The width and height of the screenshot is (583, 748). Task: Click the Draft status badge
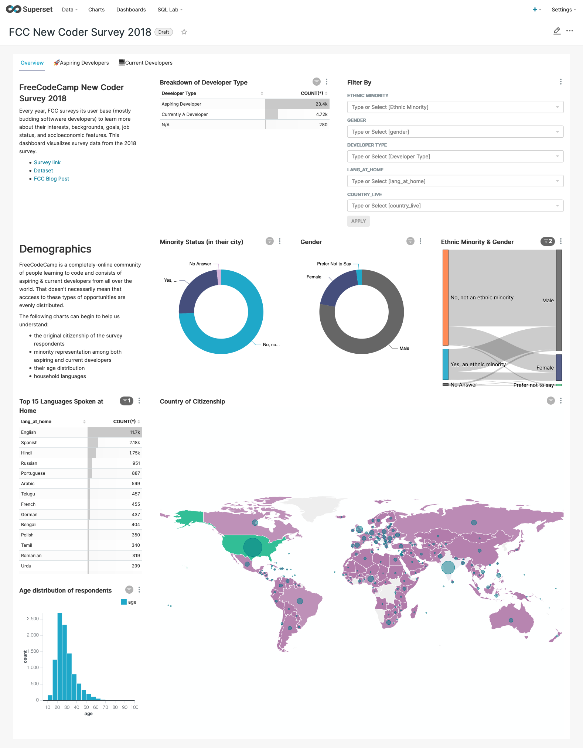tap(164, 32)
